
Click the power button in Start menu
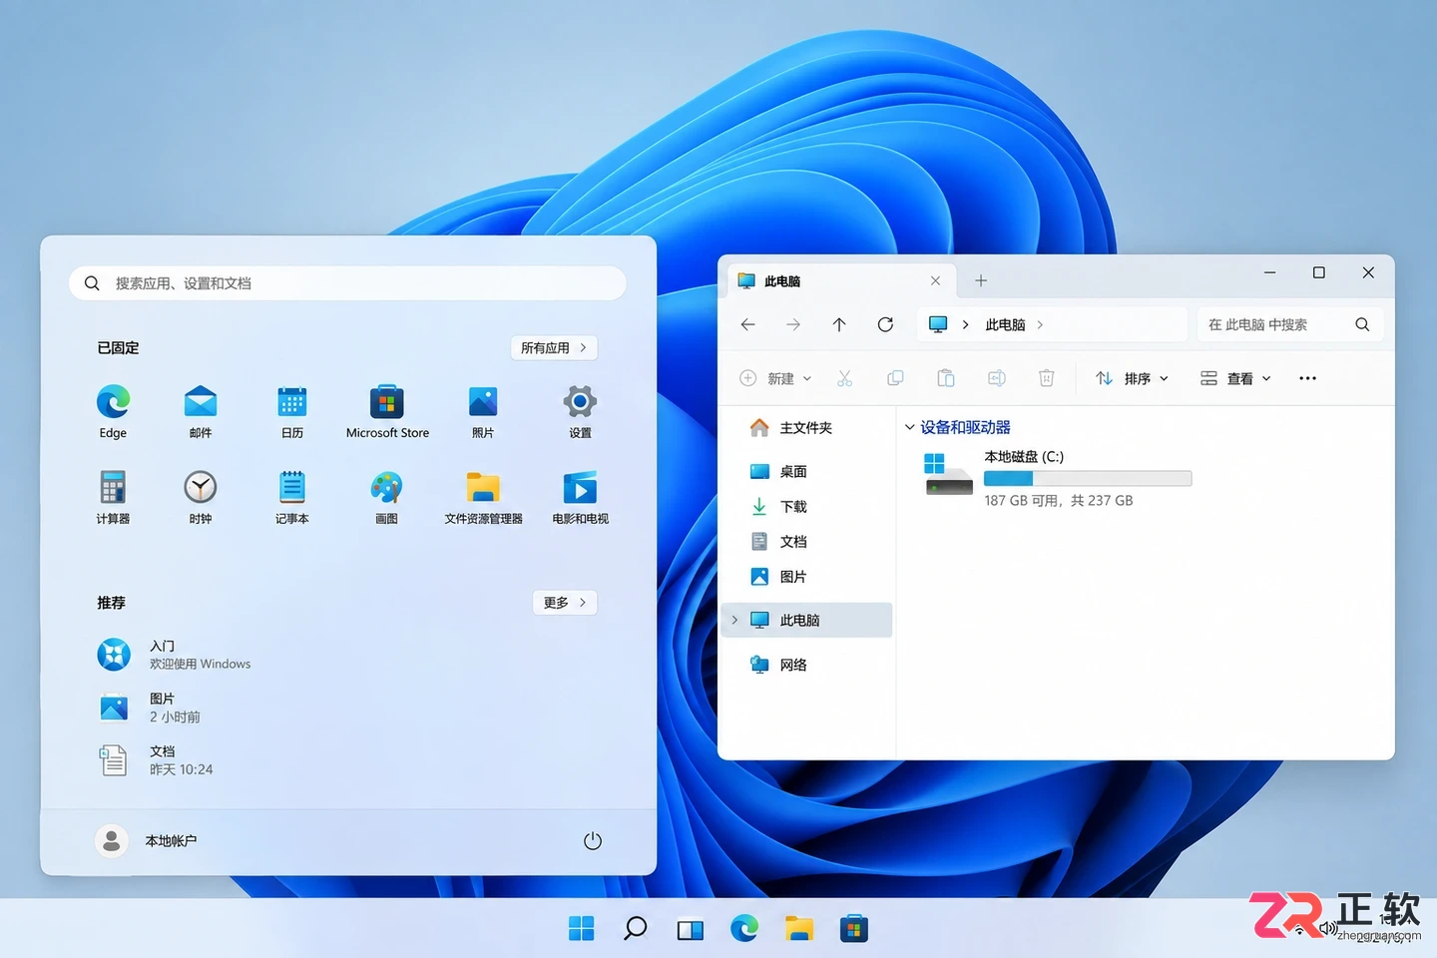click(593, 841)
